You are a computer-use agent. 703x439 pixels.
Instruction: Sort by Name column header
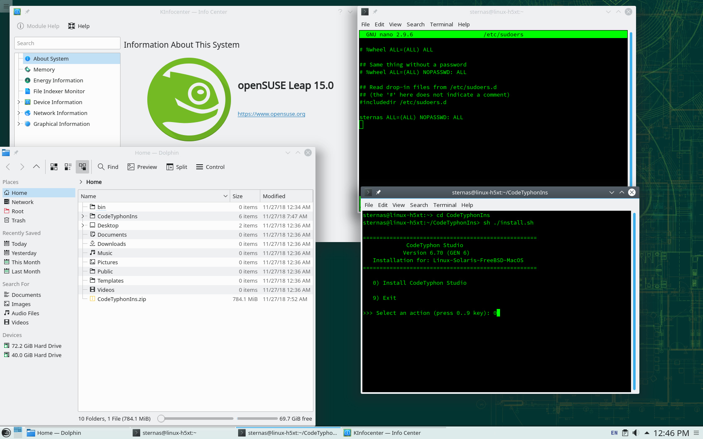(x=154, y=196)
